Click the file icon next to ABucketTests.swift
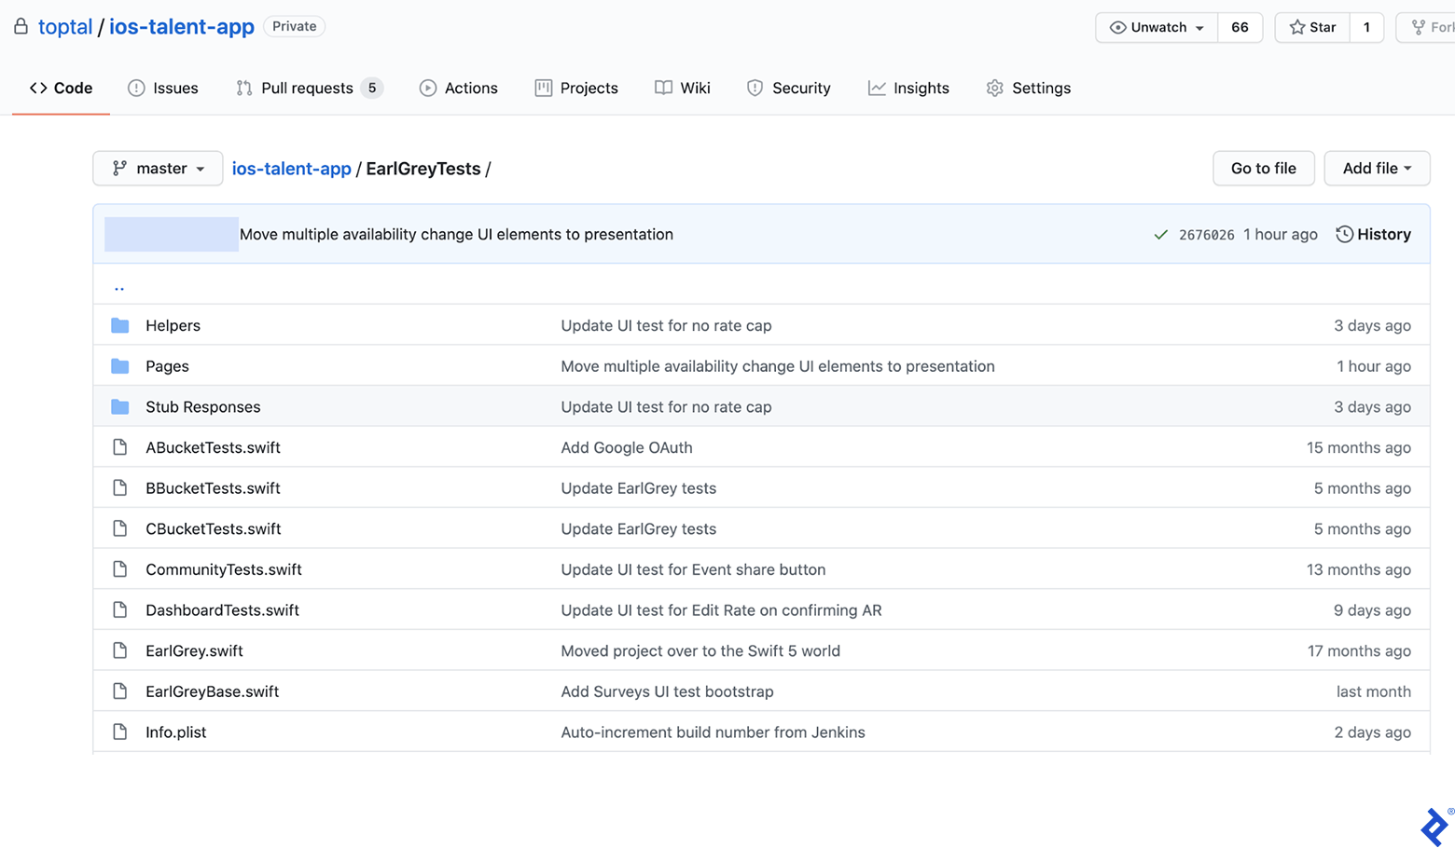Screen dimensions: 1455x848 pos(119,446)
